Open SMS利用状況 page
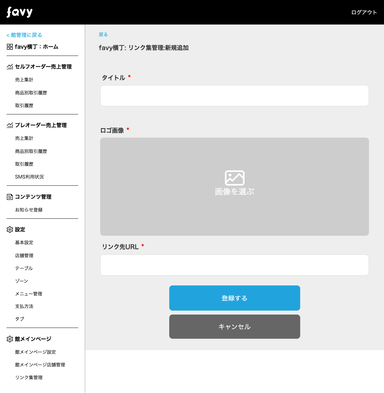The height and width of the screenshot is (393, 384). click(x=29, y=177)
